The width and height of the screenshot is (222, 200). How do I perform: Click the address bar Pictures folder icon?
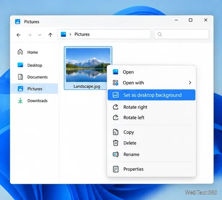(x=63, y=34)
